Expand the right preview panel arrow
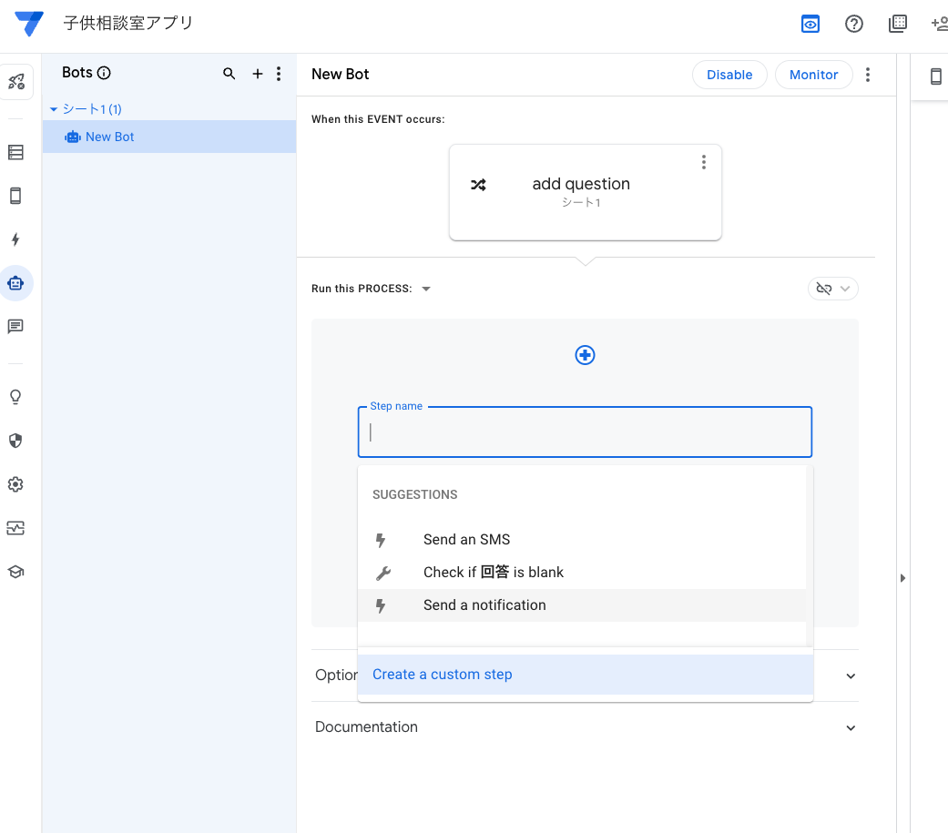Viewport: 948px width, 833px height. (902, 578)
